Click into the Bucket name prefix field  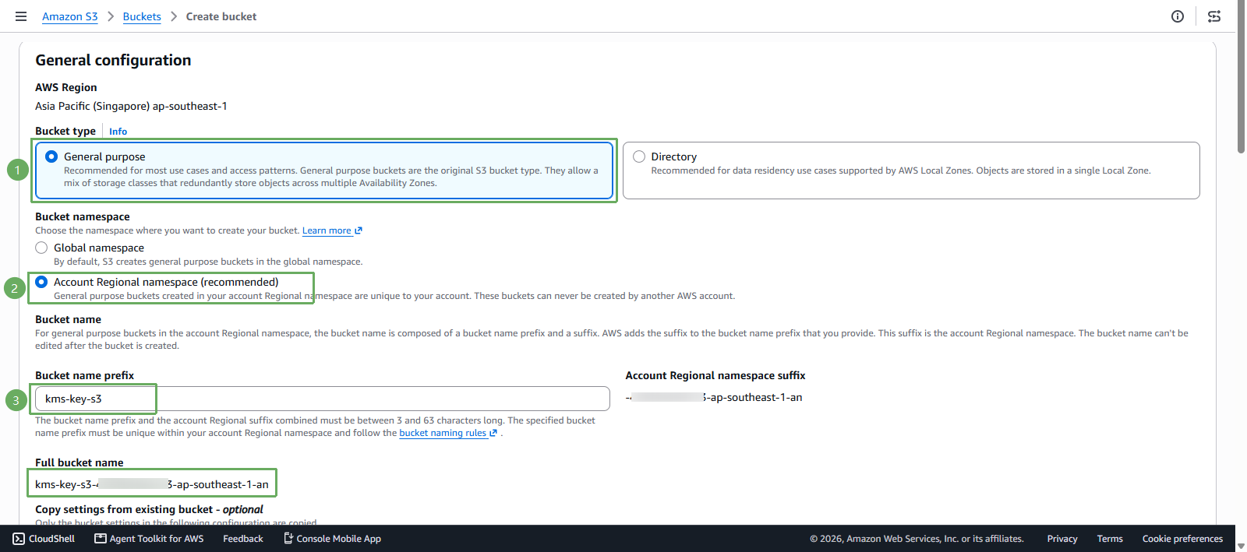click(323, 399)
